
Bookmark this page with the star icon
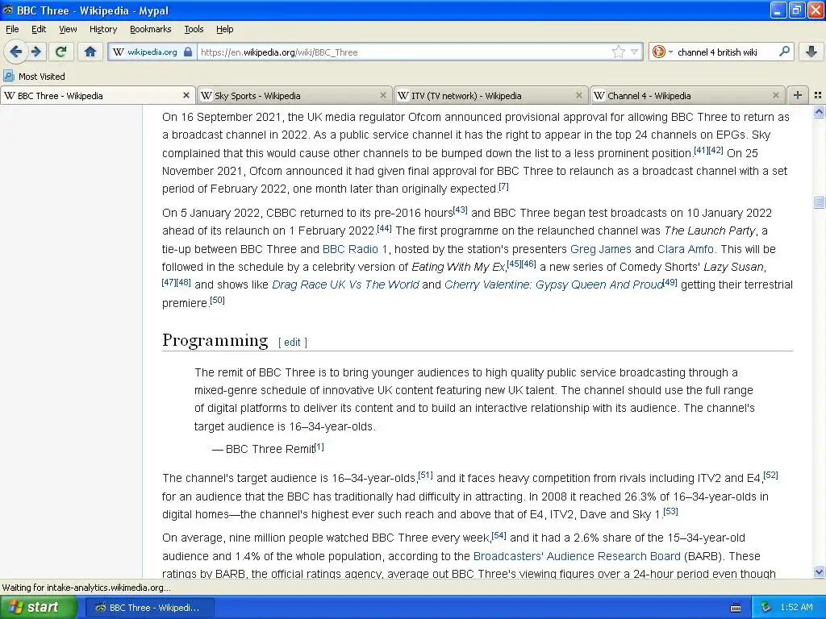tap(618, 52)
